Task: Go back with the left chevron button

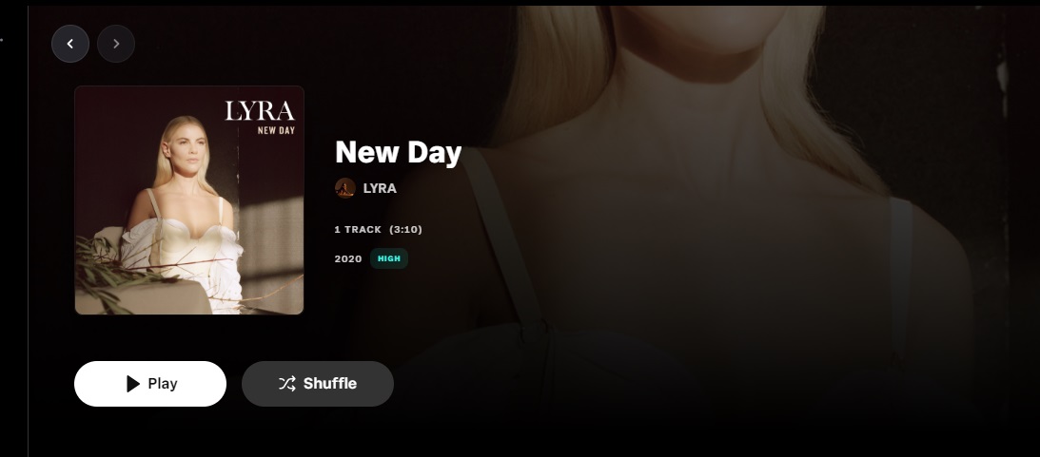Action: (70, 44)
